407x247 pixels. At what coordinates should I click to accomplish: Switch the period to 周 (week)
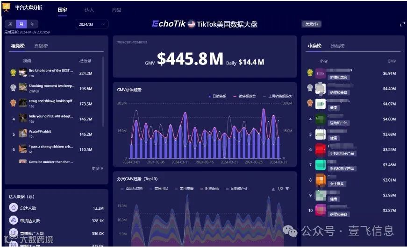tap(10, 24)
